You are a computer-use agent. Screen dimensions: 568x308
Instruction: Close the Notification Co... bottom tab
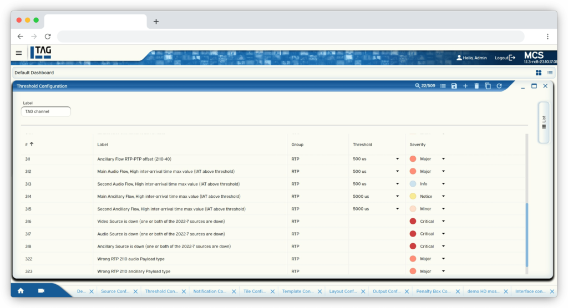click(234, 291)
